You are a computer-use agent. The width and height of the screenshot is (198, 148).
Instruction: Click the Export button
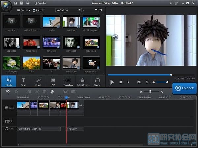(x=184, y=88)
